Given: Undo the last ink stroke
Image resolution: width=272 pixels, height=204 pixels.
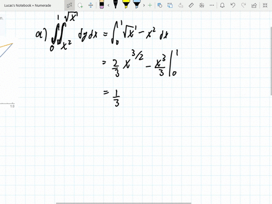Looking at the screenshot, I should pos(233,5).
